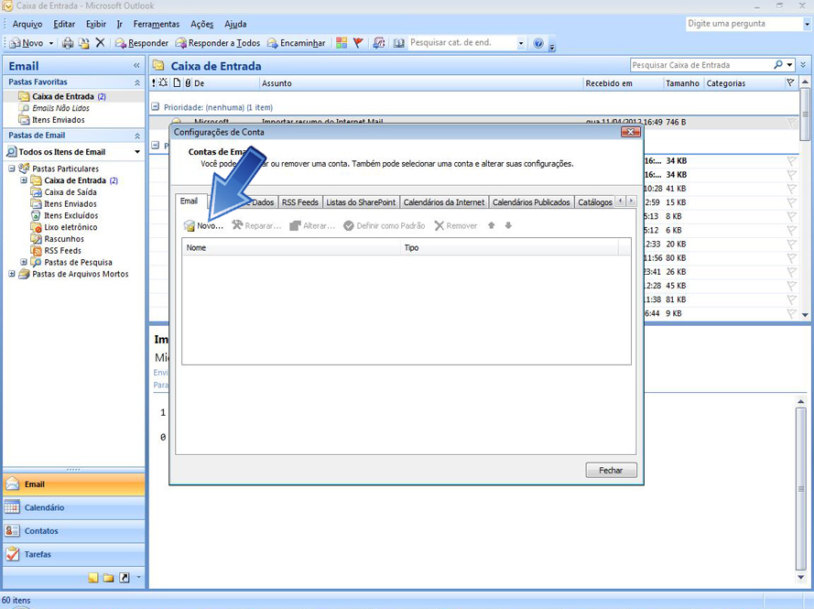Expand the Pastas de Arquivos Mortos node
The image size is (814, 609).
[11, 274]
